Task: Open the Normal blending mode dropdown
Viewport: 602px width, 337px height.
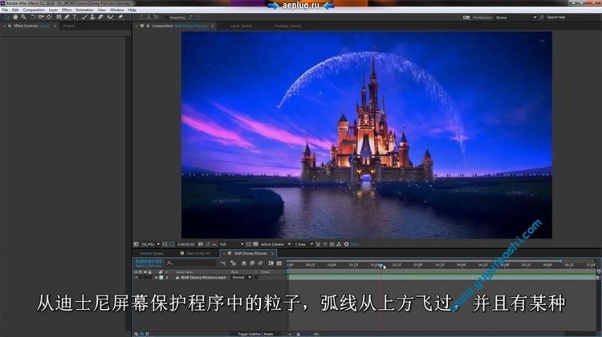Action: click(242, 277)
